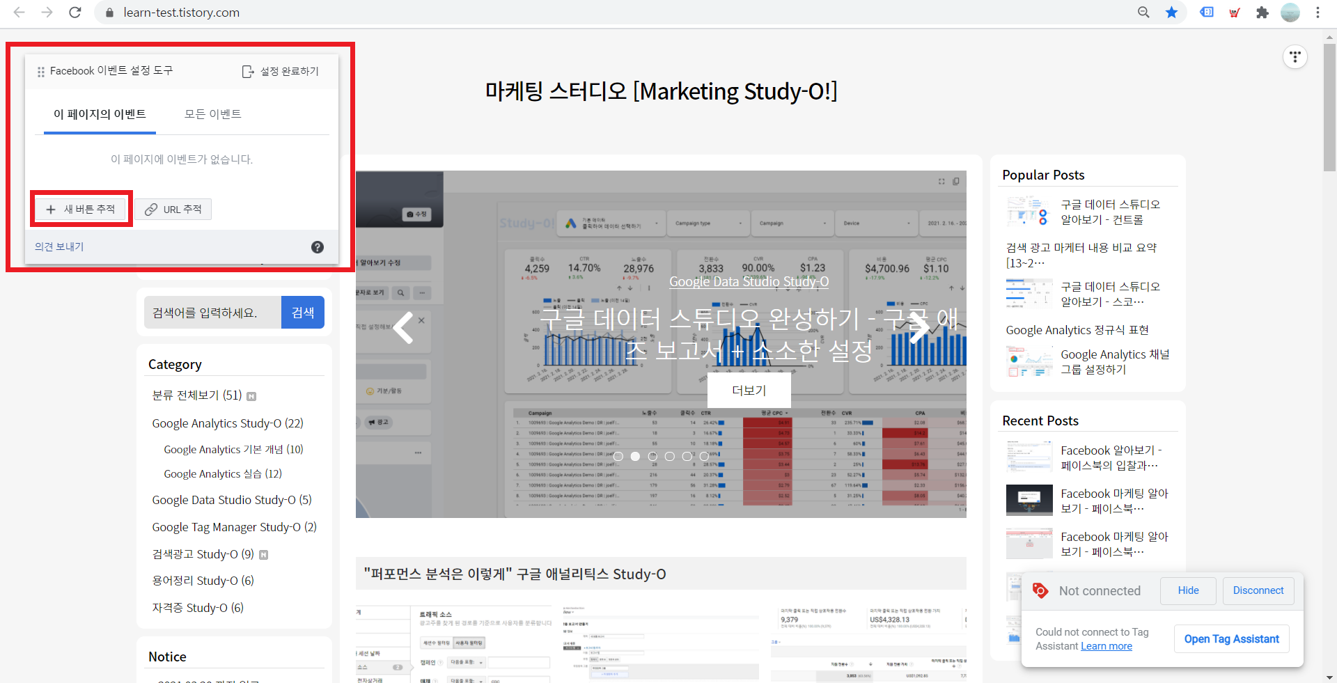Open the Chrome three-dot menu
The width and height of the screenshot is (1337, 683).
point(1318,13)
